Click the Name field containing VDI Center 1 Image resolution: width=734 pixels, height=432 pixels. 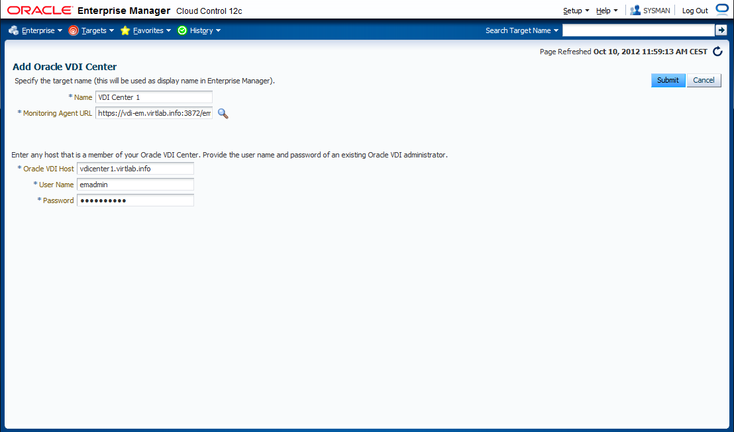(x=154, y=97)
